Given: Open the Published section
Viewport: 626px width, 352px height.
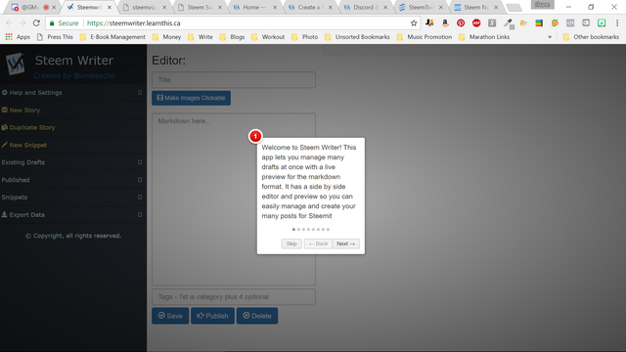Looking at the screenshot, I should click(x=16, y=180).
